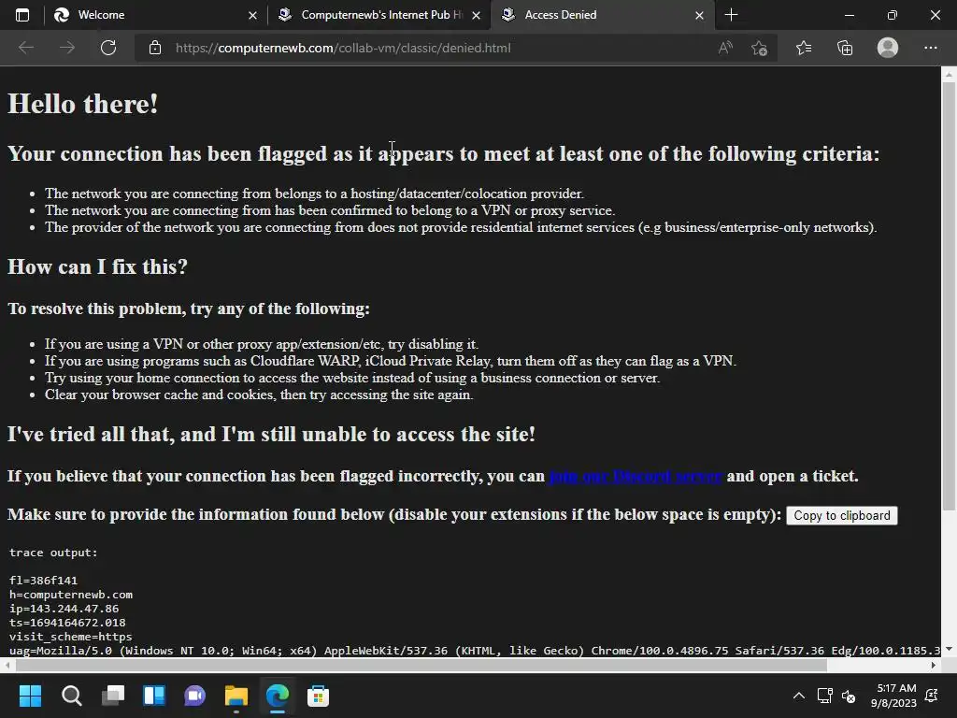Click the Microsoft Edge taskbar icon

277,696
